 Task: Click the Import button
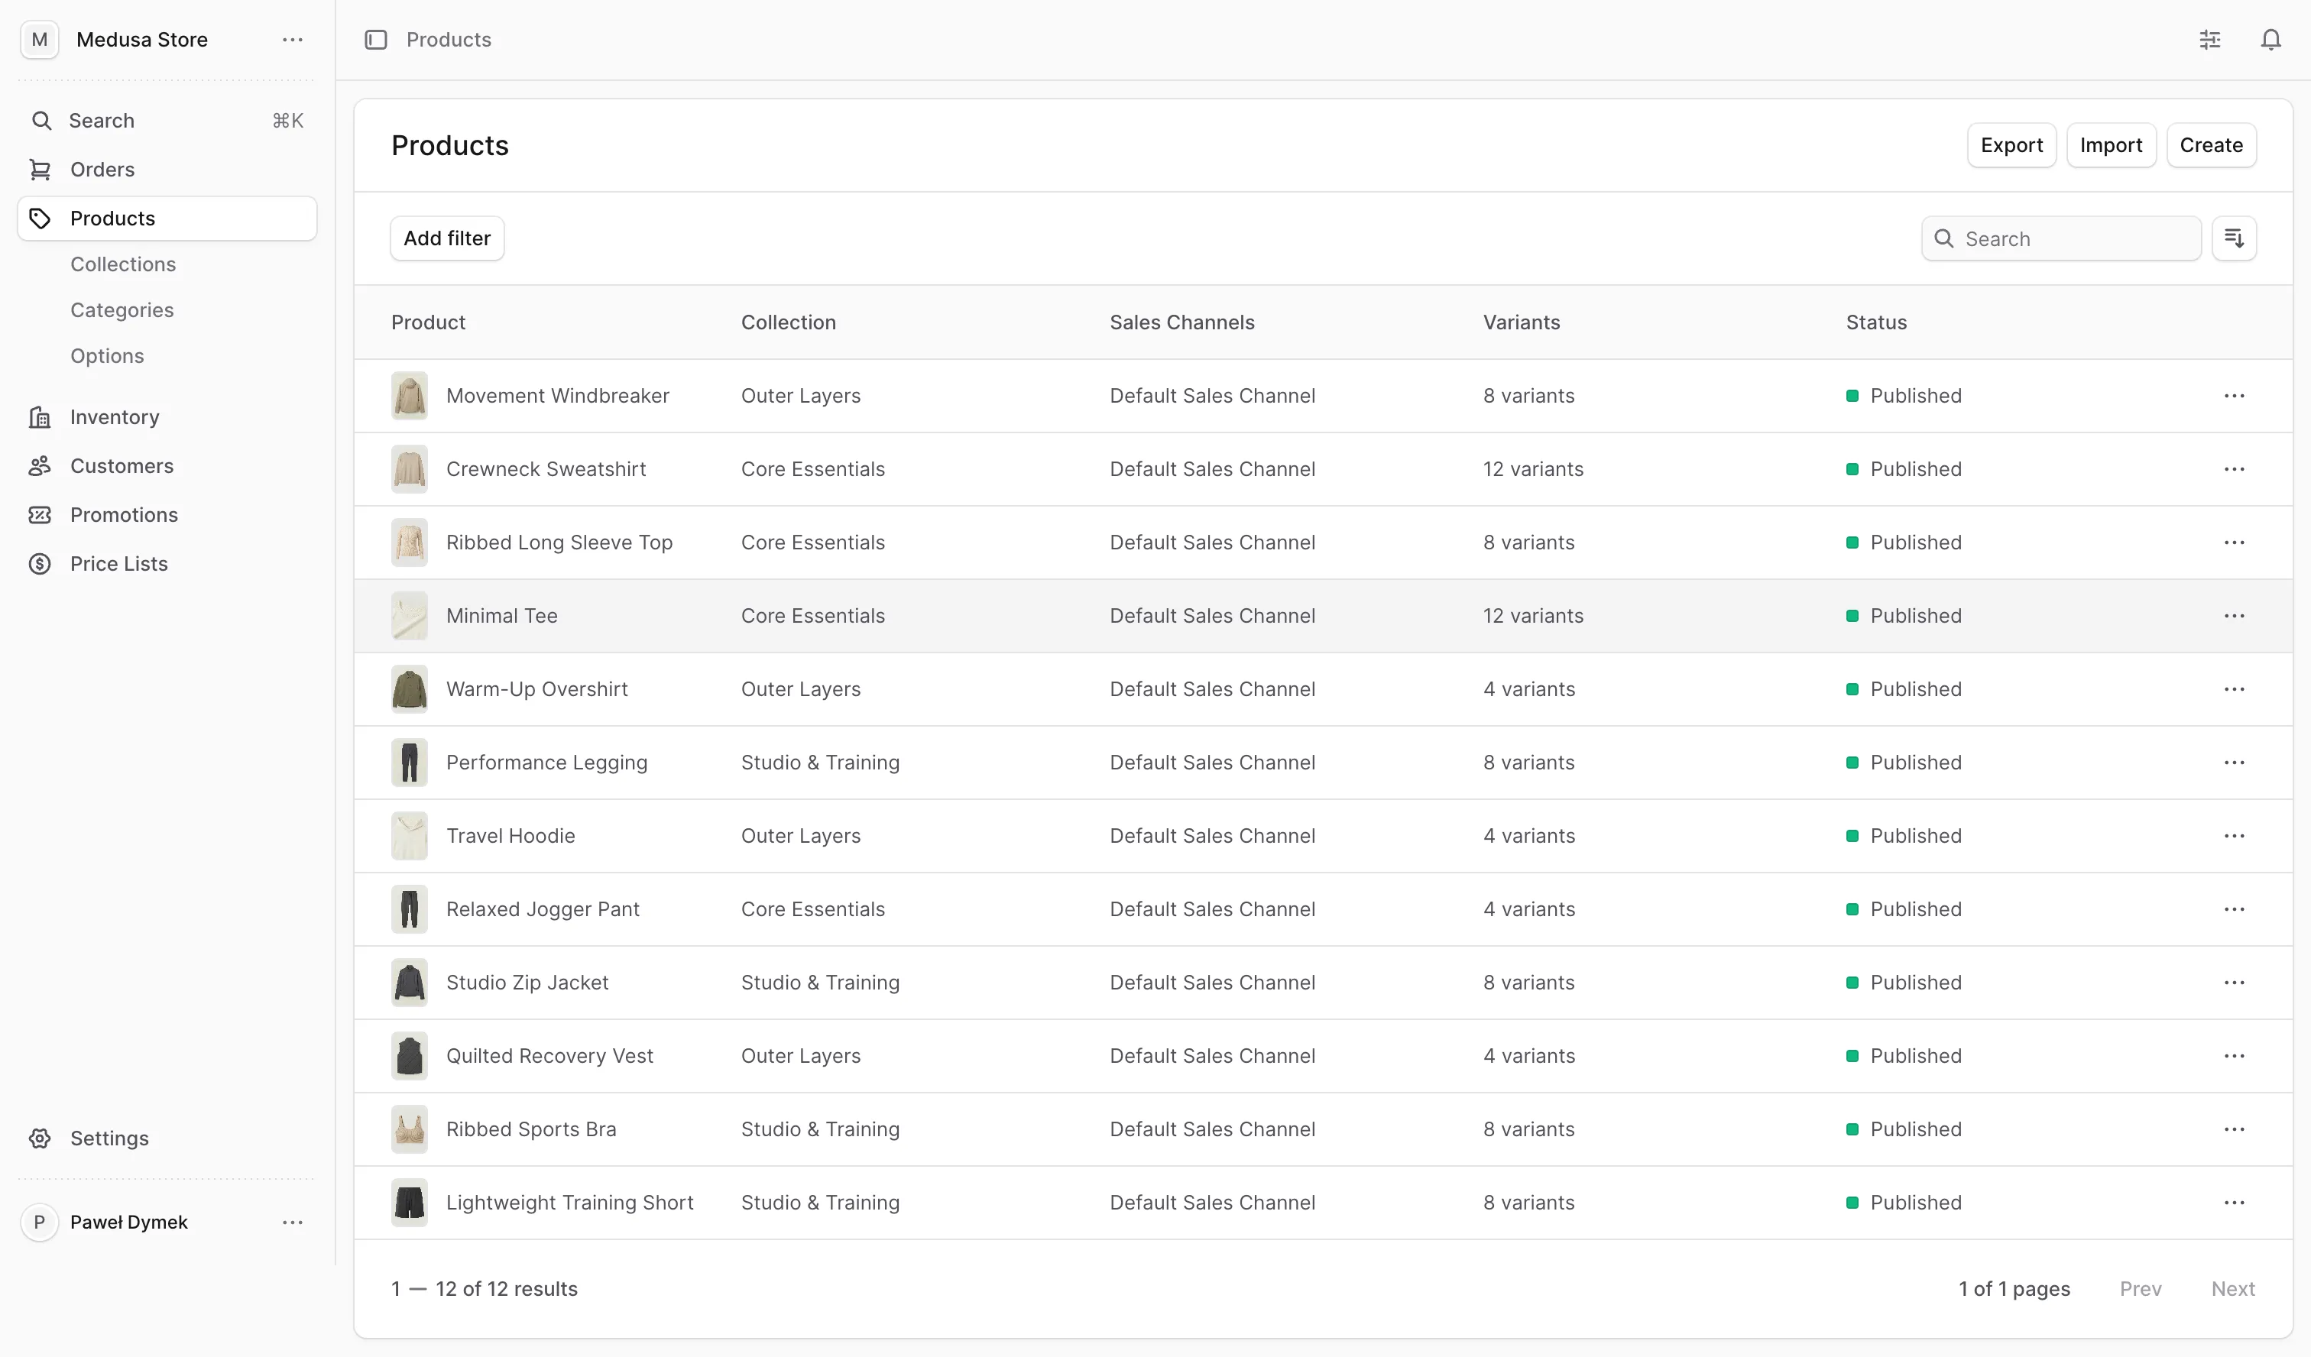coord(2110,145)
